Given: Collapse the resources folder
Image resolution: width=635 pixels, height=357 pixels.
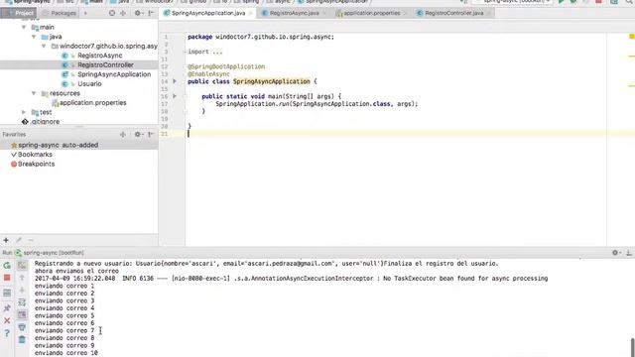Looking at the screenshot, I should [34, 93].
